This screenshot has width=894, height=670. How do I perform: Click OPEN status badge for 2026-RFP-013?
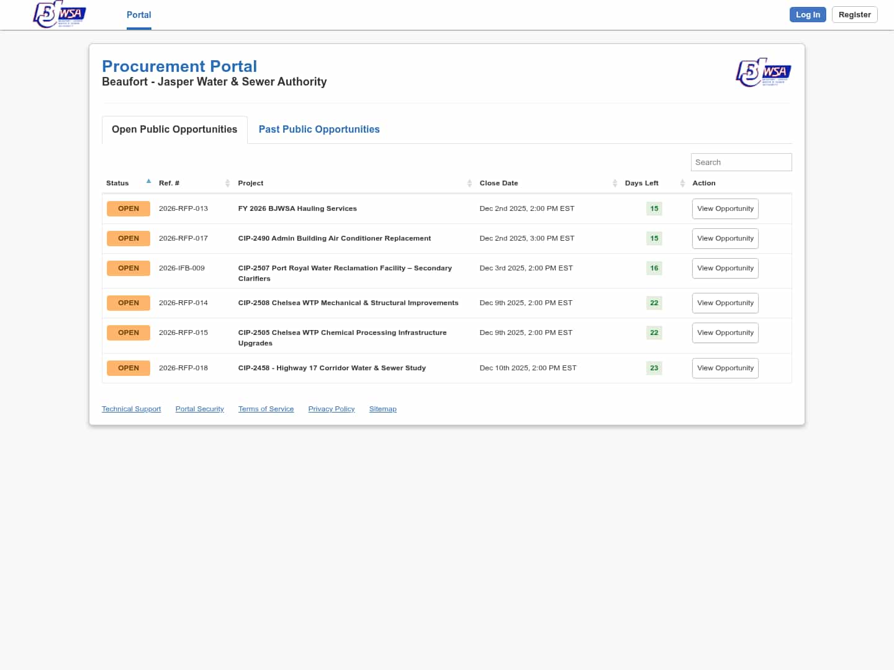click(129, 208)
